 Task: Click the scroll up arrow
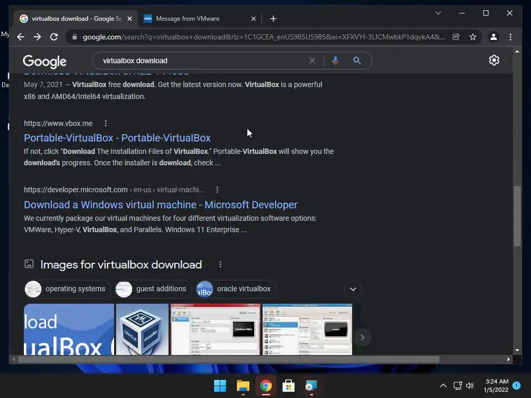(517, 51)
